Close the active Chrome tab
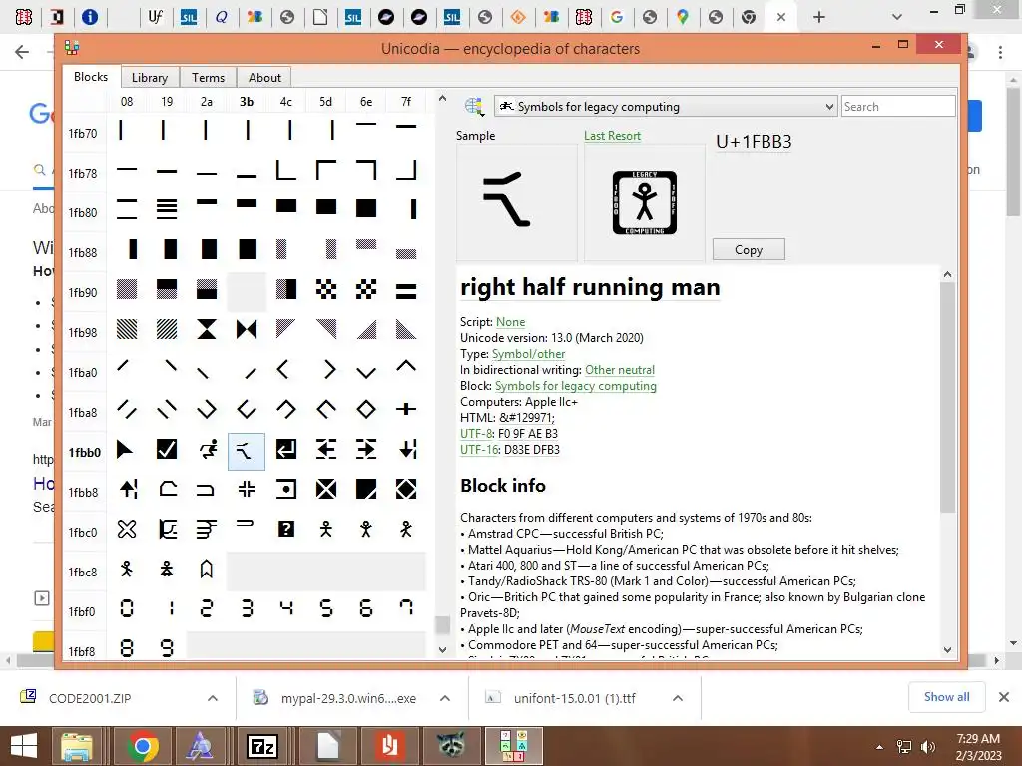1022x766 pixels. click(781, 18)
